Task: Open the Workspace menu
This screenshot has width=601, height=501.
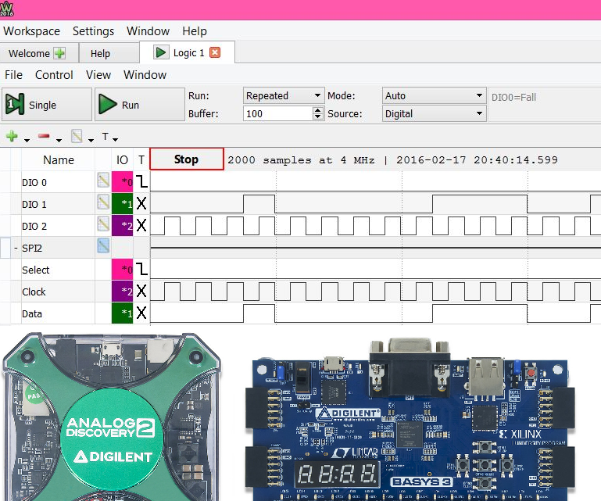Action: coord(31,31)
